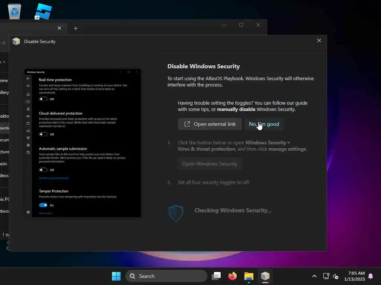The height and width of the screenshot is (285, 381).
Task: Turn off Tamper Protection switch in preview
Action: point(43,205)
